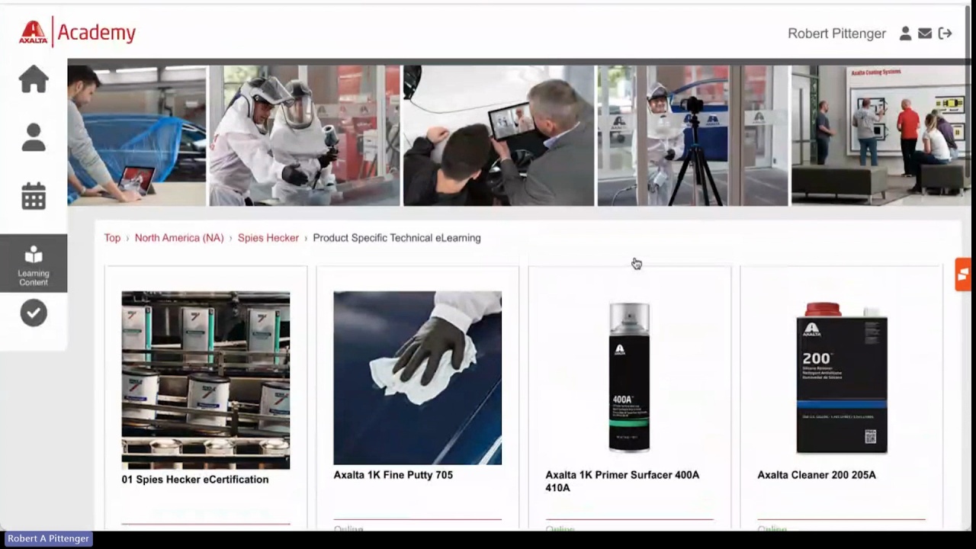Open the user profile icon in the sidebar
This screenshot has width=976, height=549.
pyautogui.click(x=34, y=137)
